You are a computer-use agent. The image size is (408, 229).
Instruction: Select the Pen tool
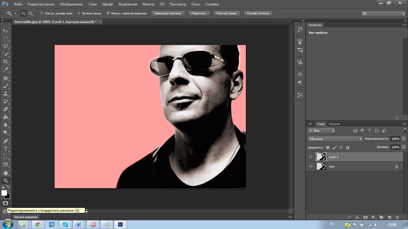click(x=6, y=141)
